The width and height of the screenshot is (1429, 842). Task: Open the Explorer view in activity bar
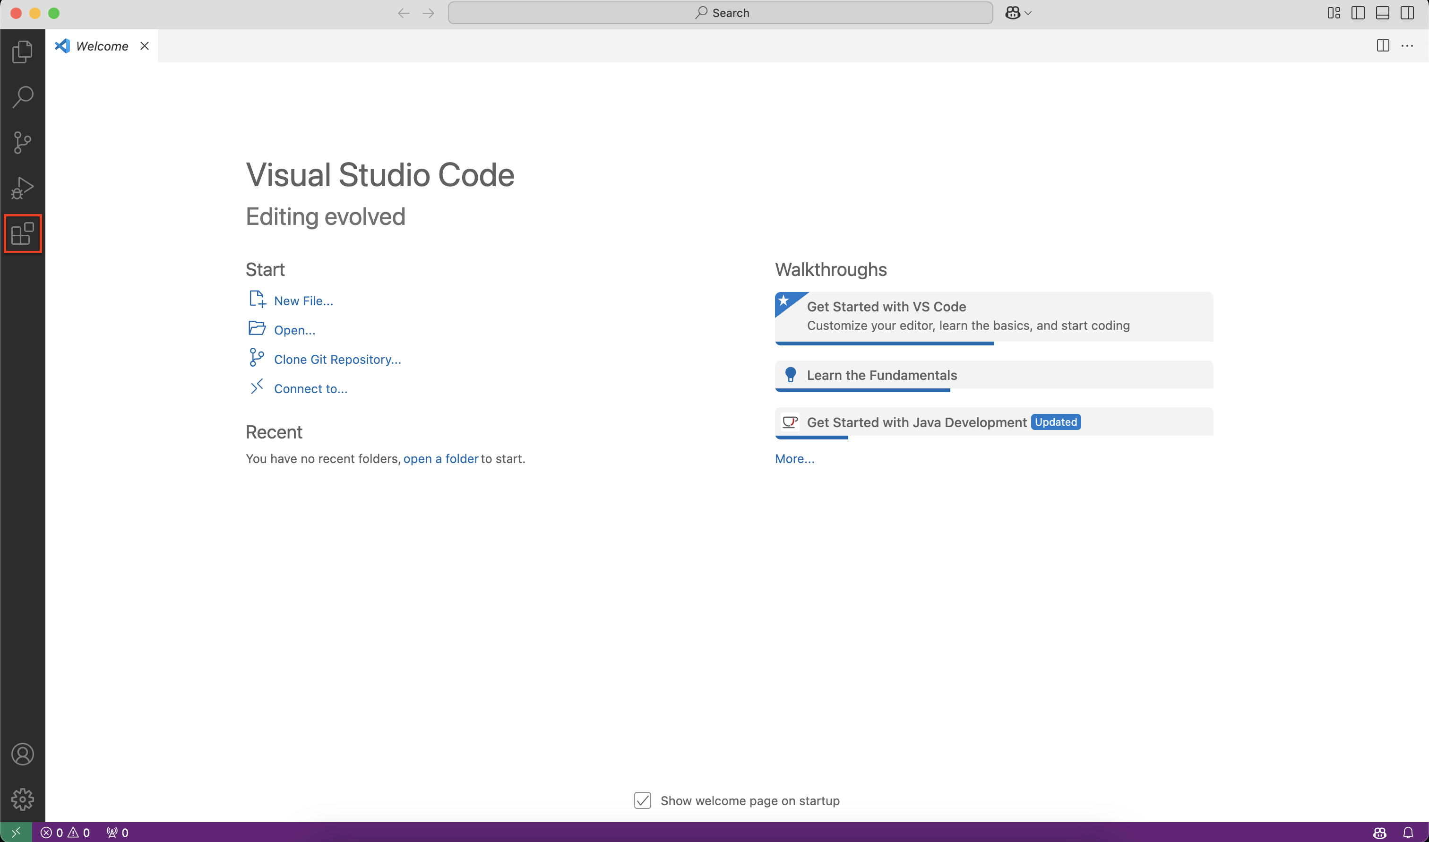[x=22, y=52]
